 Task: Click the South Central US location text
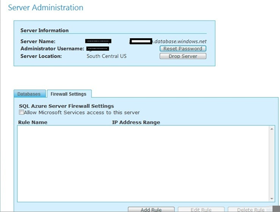[106, 56]
